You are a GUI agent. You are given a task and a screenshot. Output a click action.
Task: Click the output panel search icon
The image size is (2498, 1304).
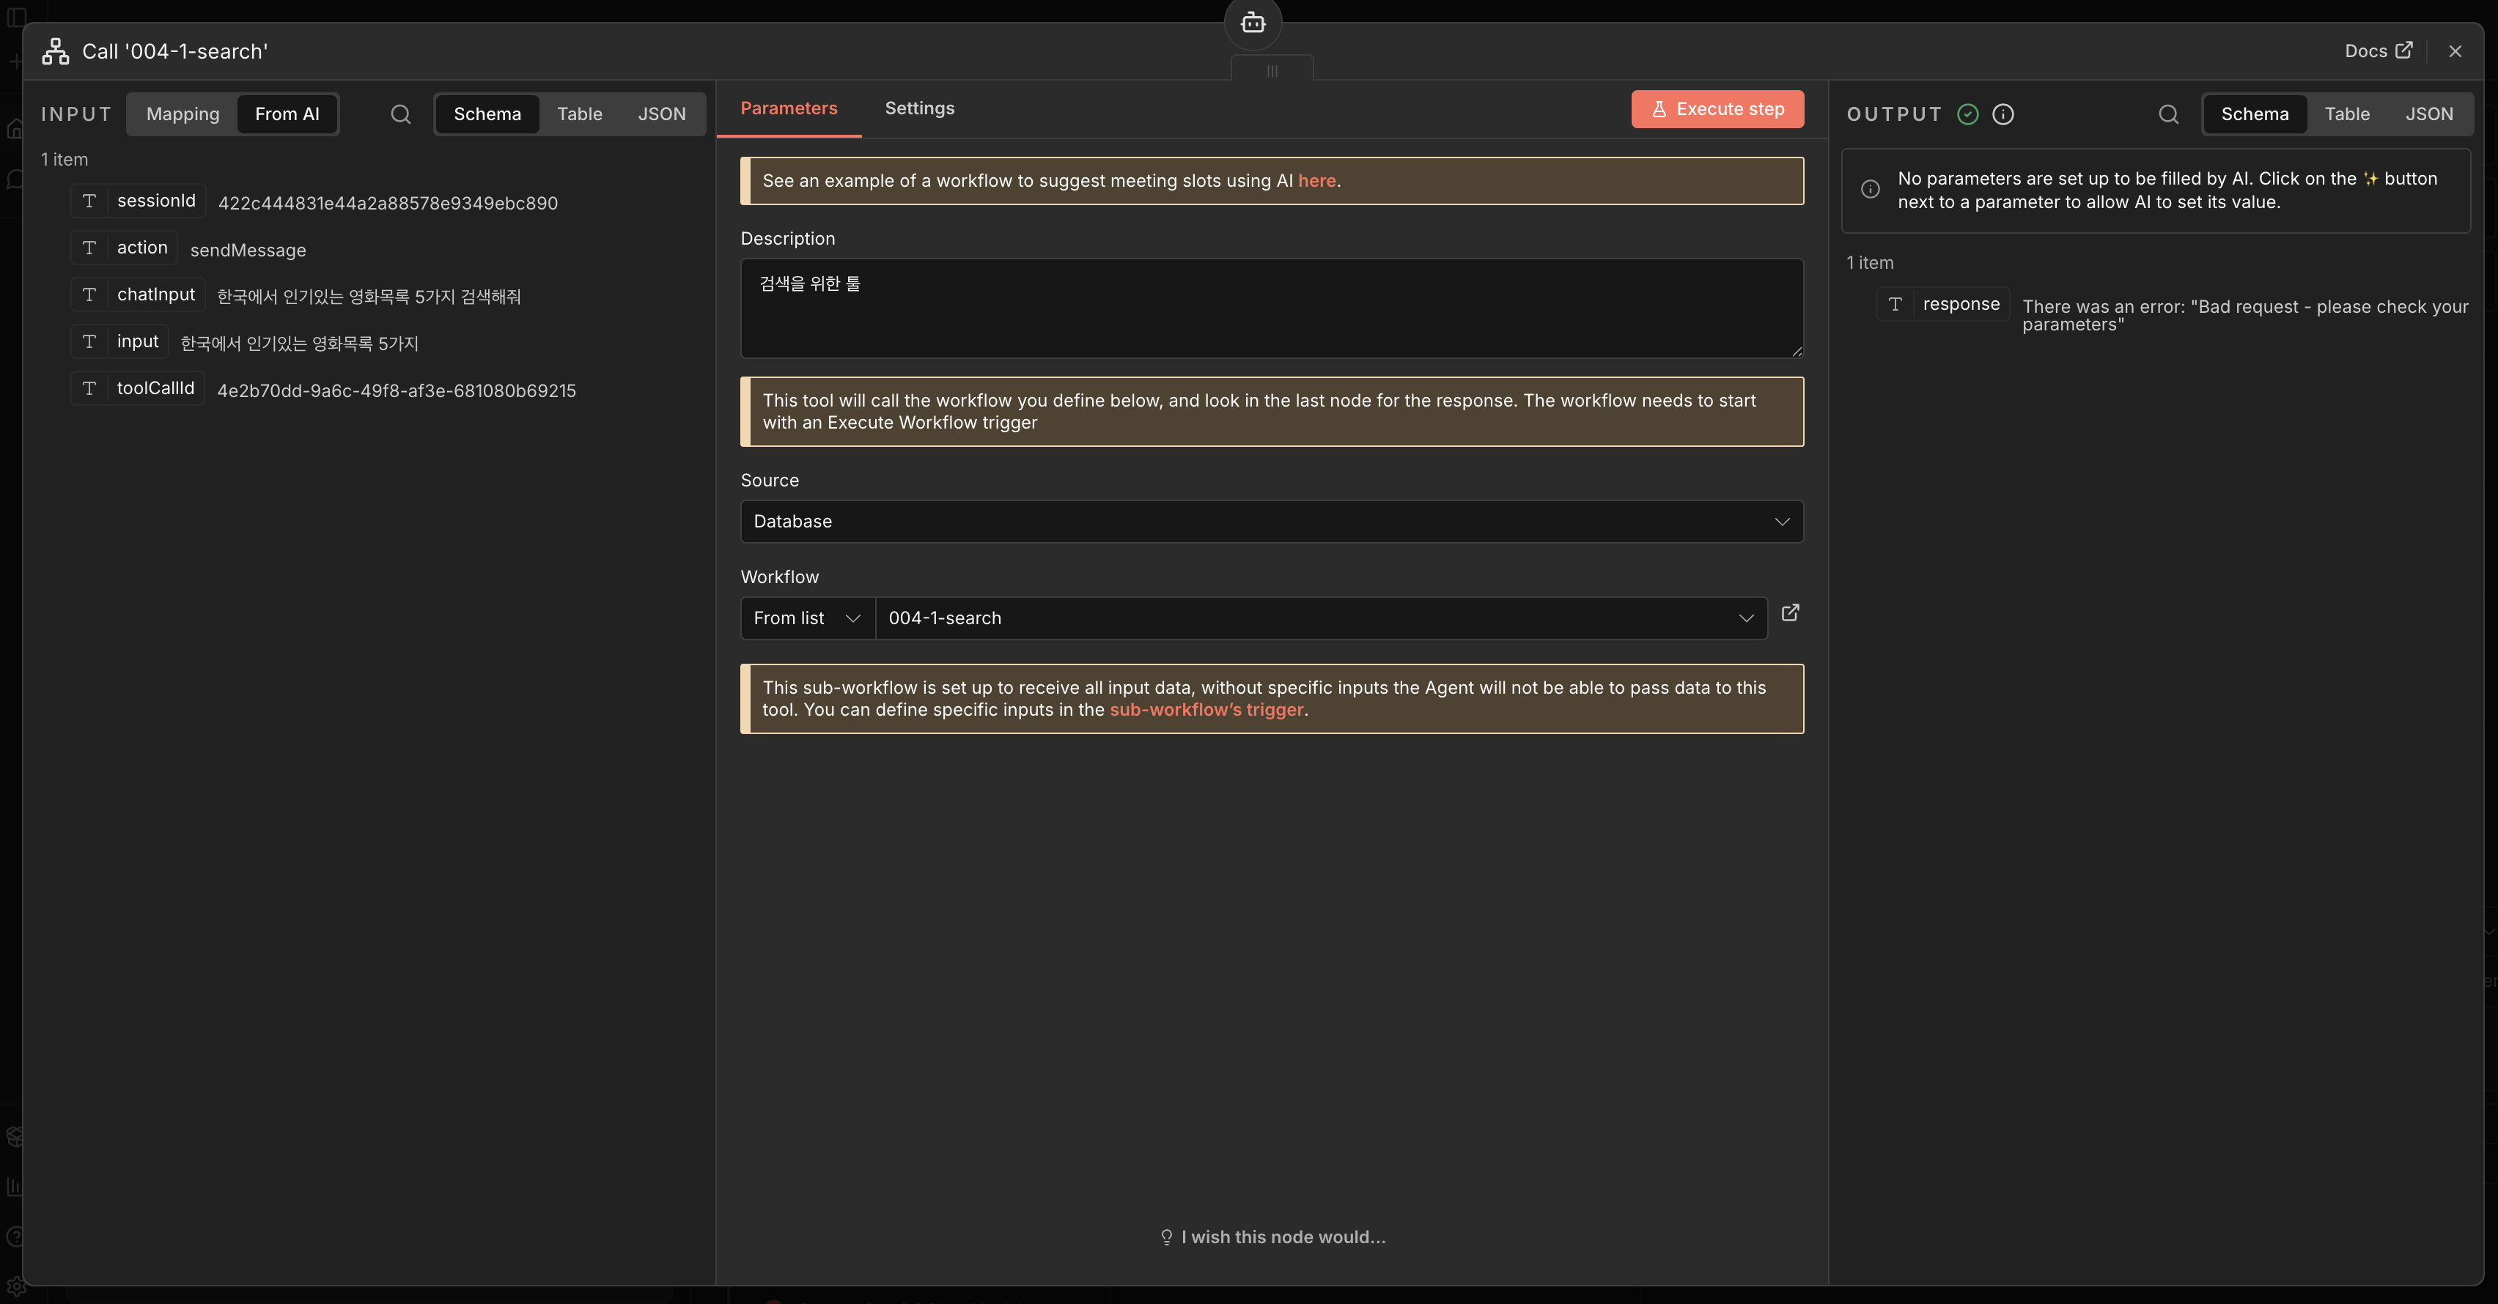pos(2168,114)
